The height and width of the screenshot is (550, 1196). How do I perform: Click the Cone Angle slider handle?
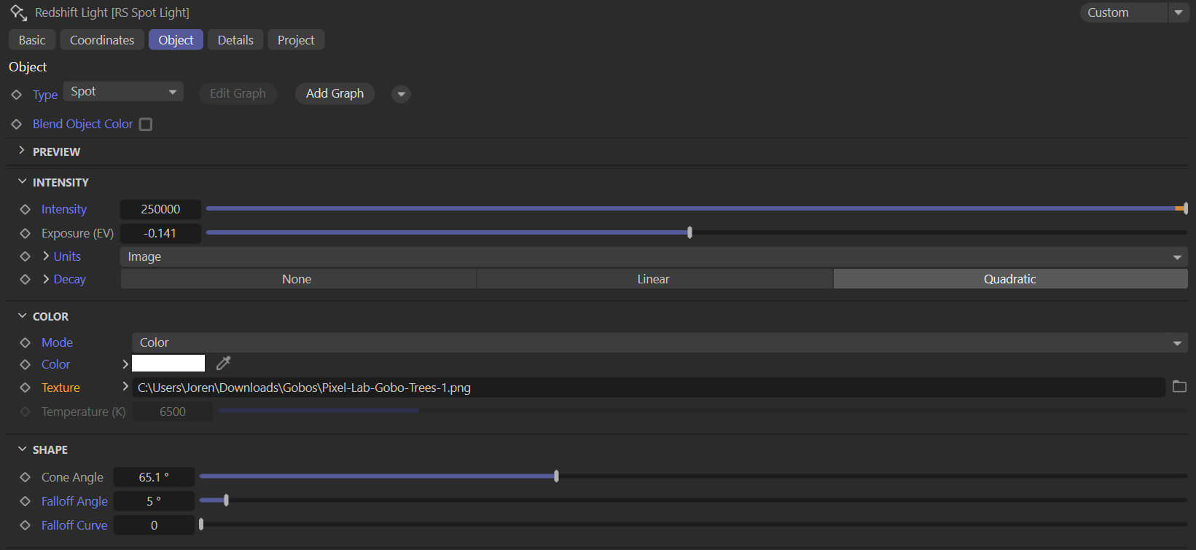click(x=556, y=476)
